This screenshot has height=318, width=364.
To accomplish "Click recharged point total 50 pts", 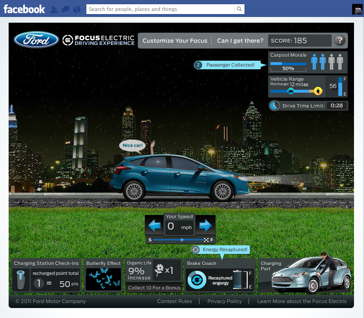I will (x=56, y=279).
